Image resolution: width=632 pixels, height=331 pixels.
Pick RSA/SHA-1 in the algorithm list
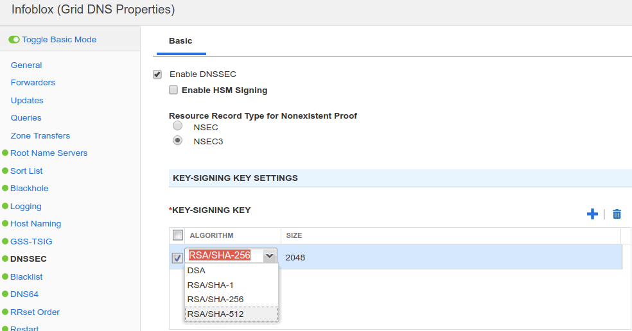point(210,285)
